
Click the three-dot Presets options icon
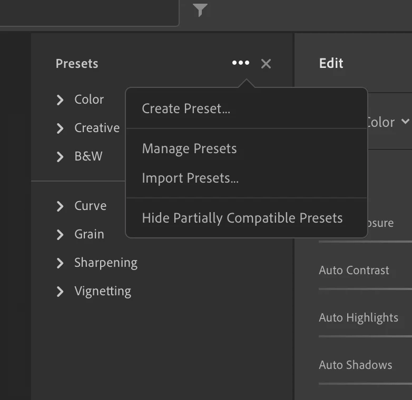(241, 63)
